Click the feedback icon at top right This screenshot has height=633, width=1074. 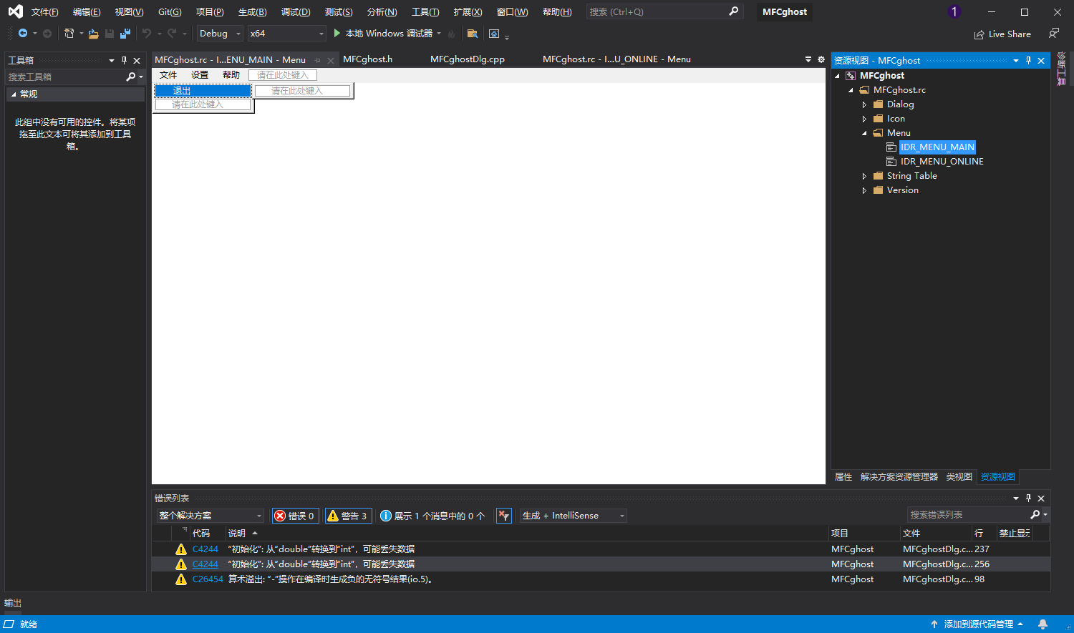pyautogui.click(x=1054, y=34)
